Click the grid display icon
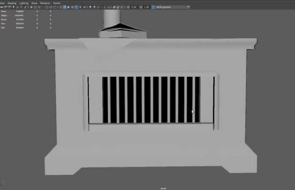This screenshot has width=295, height=190. pyautogui.click(x=31, y=7)
